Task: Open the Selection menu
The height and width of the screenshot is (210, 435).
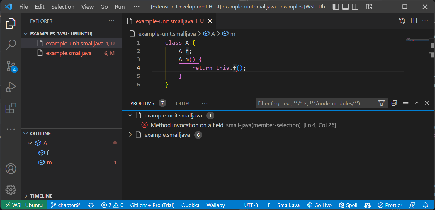Action: pyautogui.click(x=63, y=7)
